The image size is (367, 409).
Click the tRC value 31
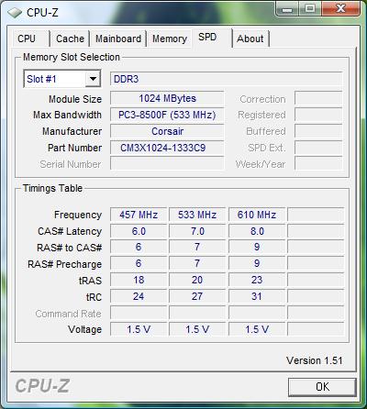[x=257, y=296]
